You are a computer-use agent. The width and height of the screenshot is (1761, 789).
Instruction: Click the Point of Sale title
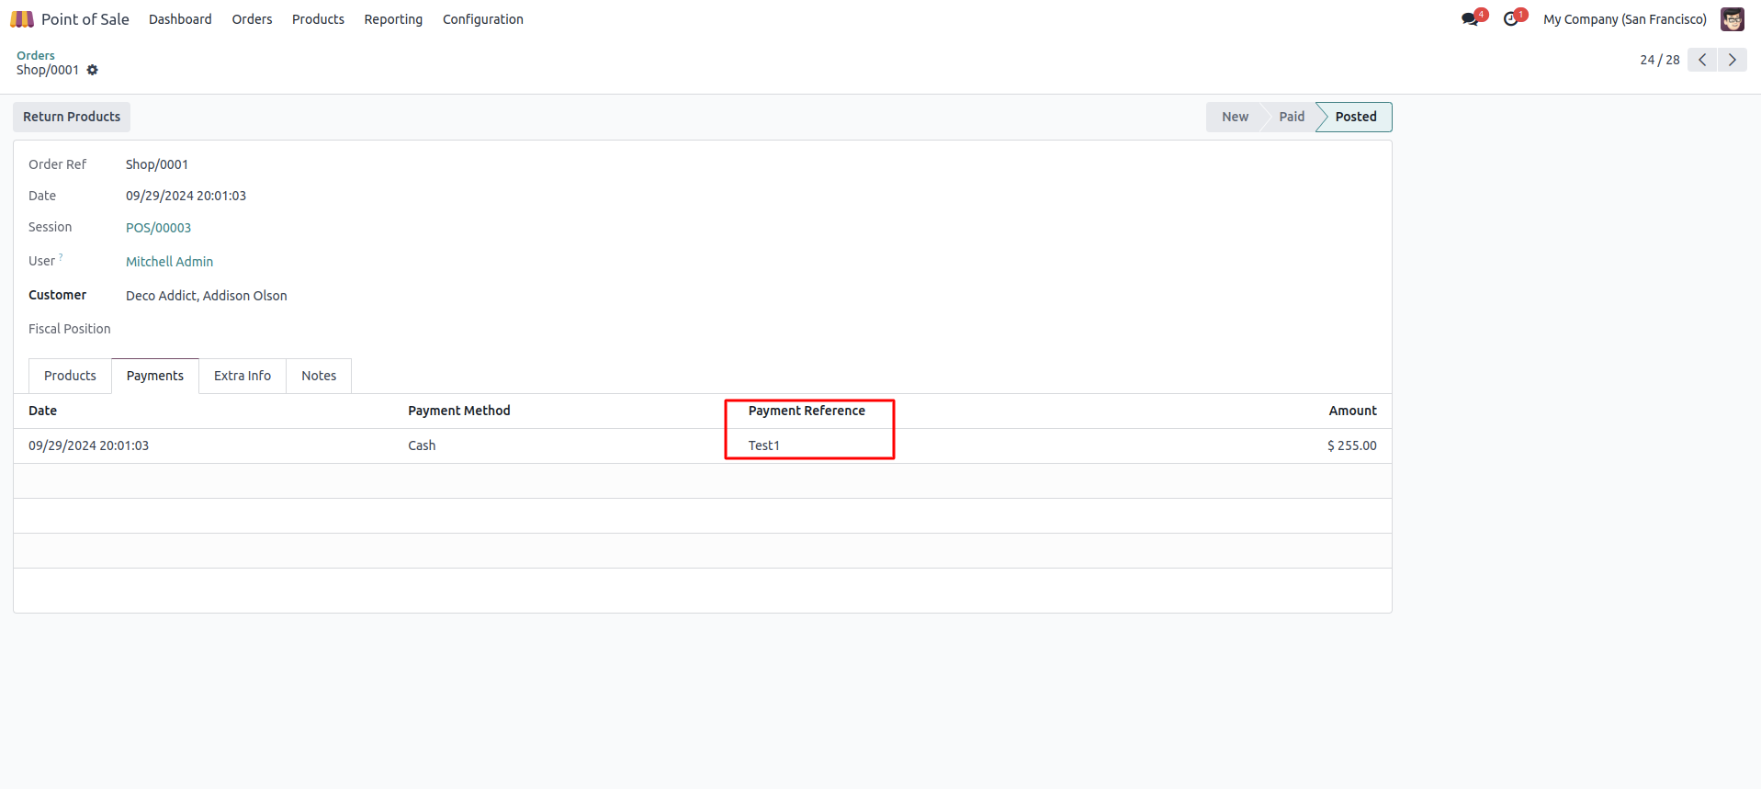point(85,19)
